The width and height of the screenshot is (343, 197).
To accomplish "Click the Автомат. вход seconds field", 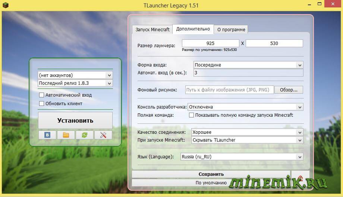I will 248,72.
